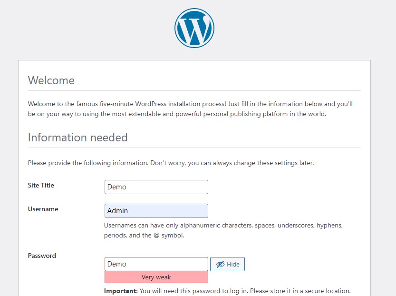396x296 pixels.
Task: Click the Please provide the following information line
Action: pos(171,163)
